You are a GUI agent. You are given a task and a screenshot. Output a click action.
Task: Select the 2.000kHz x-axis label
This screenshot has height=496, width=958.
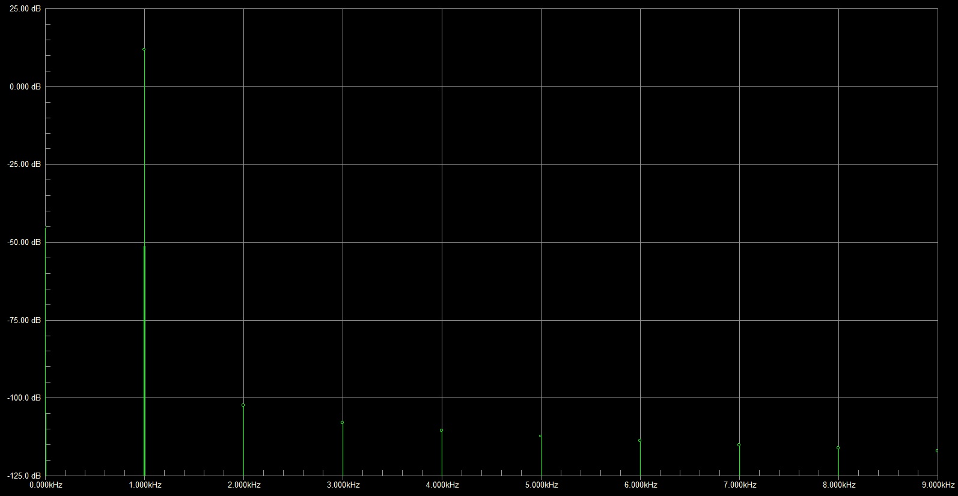[243, 485]
